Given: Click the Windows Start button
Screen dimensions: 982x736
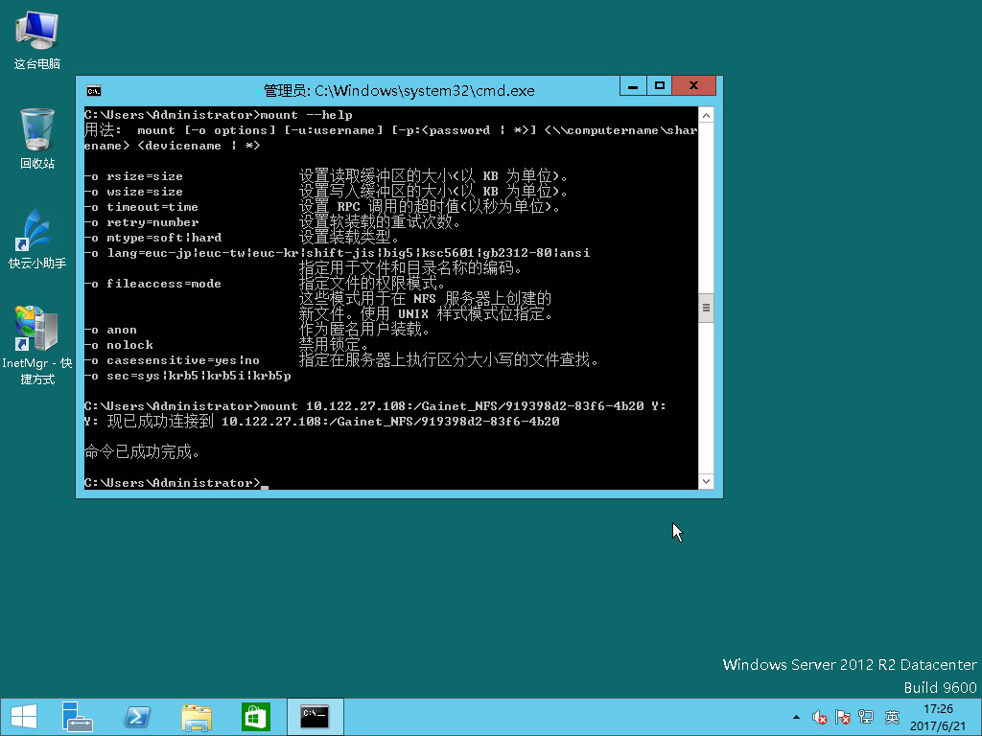Looking at the screenshot, I should pyautogui.click(x=24, y=717).
